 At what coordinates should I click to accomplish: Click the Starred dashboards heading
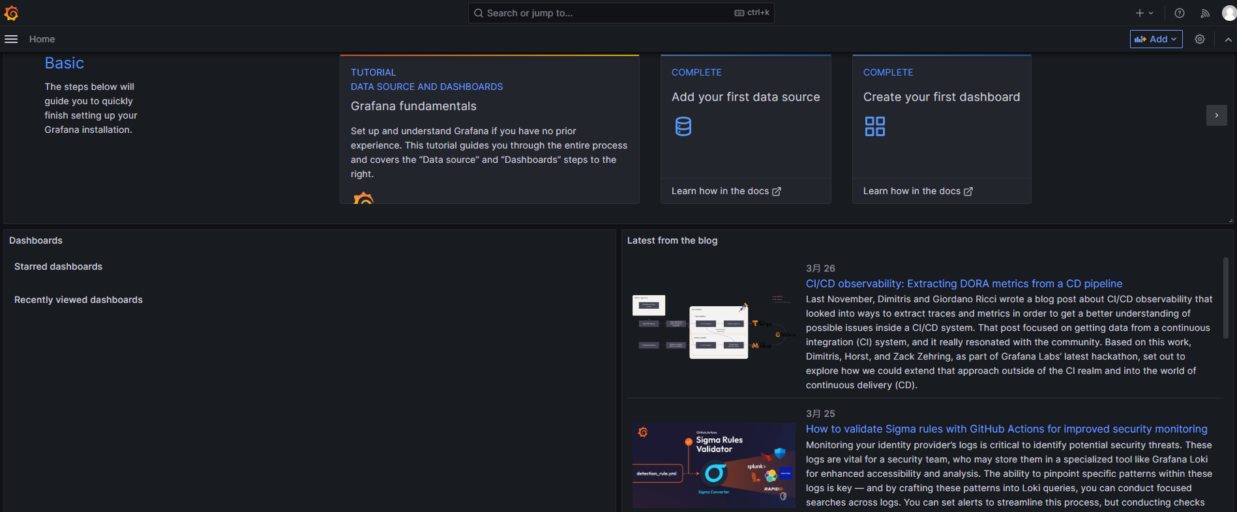(x=58, y=266)
